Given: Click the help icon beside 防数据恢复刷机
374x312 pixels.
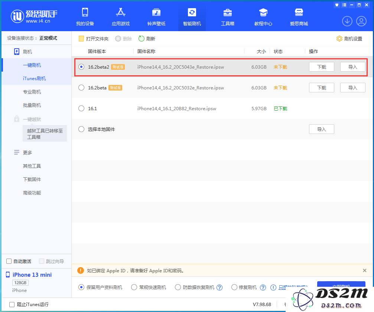Looking at the screenshot, I should pos(219,288).
